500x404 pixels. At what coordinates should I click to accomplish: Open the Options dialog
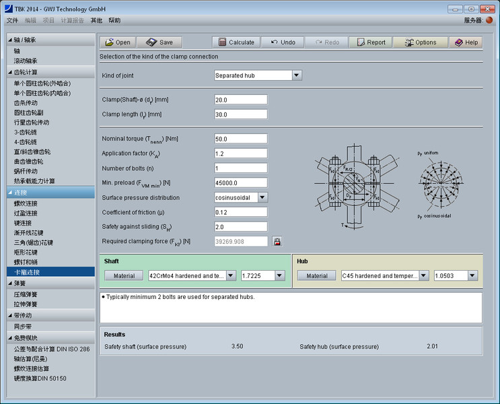(x=420, y=42)
